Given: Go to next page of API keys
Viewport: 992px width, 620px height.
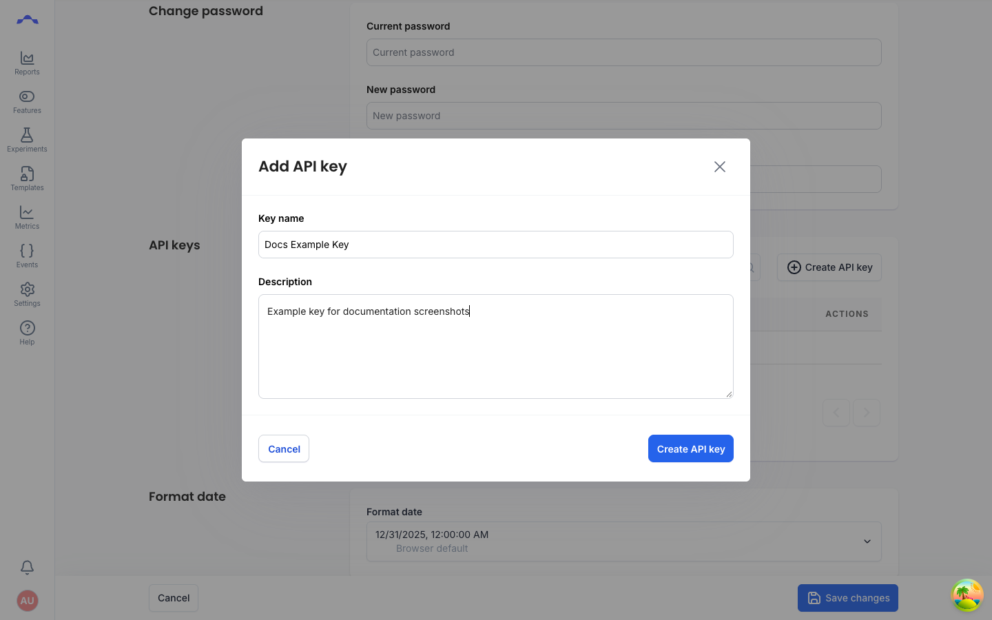Looking at the screenshot, I should pos(867,413).
